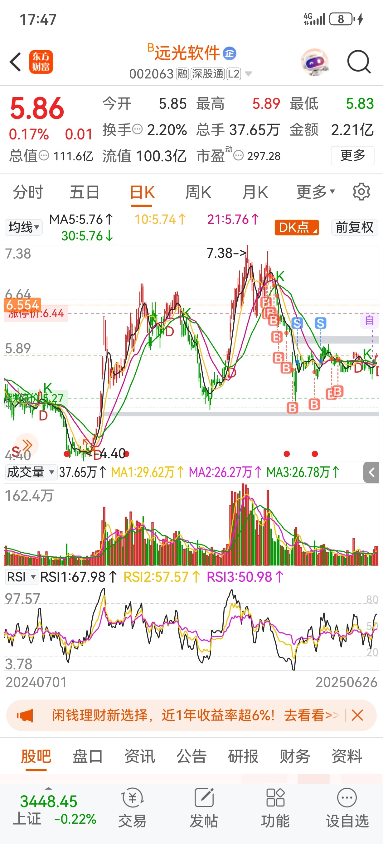Tap the RSI1:67.98 reading
Image resolution: width=383 pixels, height=844 pixels.
(x=78, y=577)
